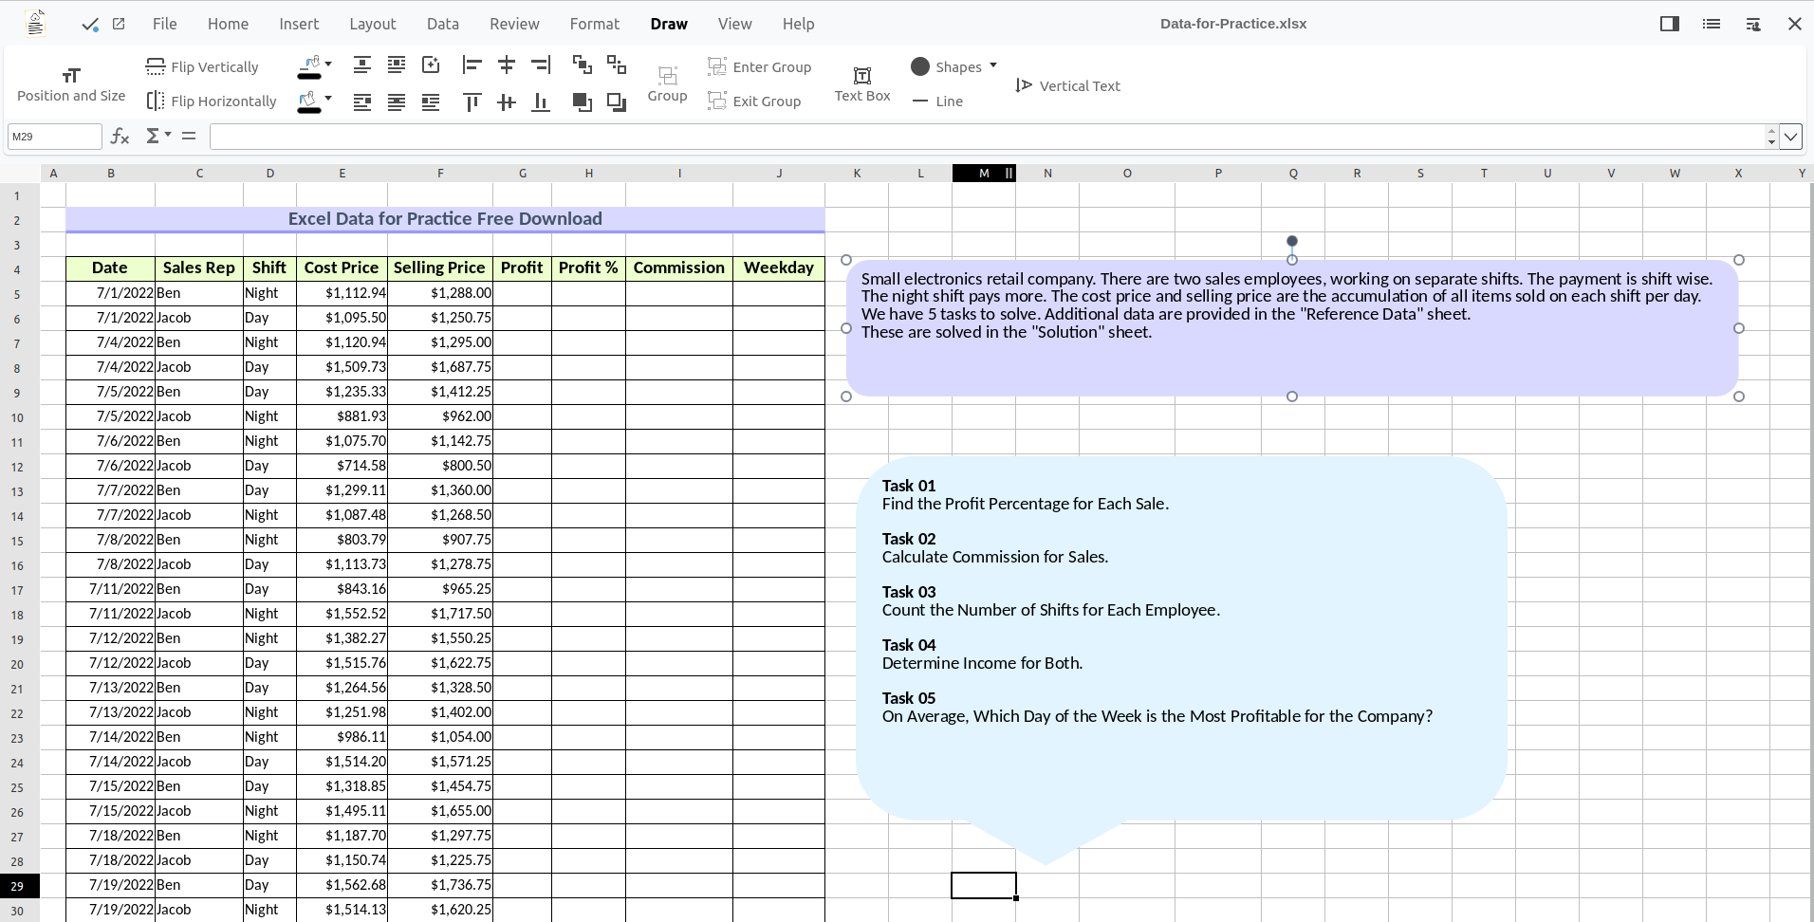Click the send to back icon
The height and width of the screenshot is (922, 1814).
(x=617, y=101)
